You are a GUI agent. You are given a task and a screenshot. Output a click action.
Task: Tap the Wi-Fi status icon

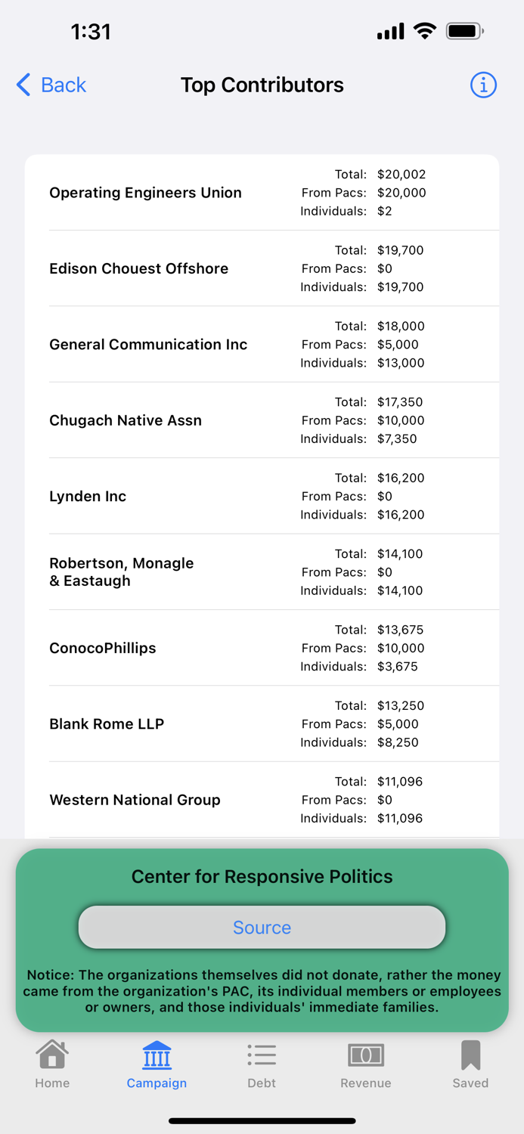click(425, 32)
